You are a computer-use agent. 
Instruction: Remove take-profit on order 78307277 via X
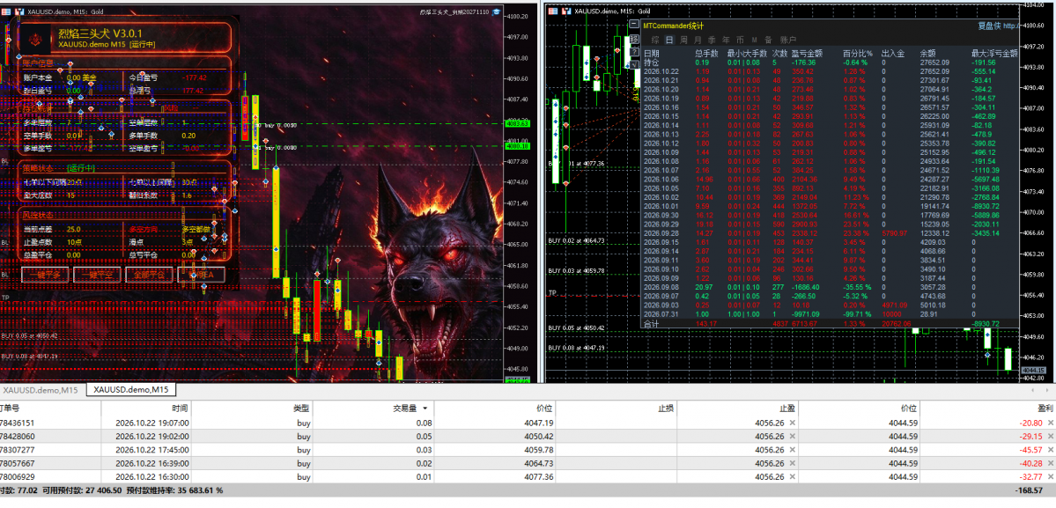tap(793, 450)
